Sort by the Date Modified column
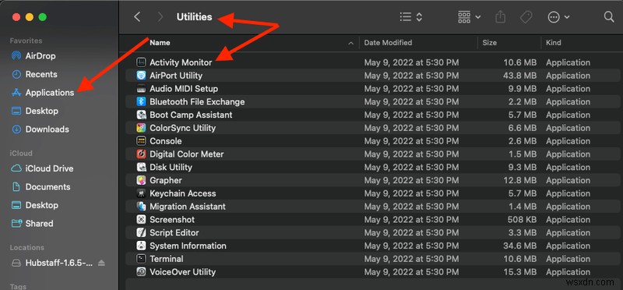623x290 pixels. click(x=388, y=43)
